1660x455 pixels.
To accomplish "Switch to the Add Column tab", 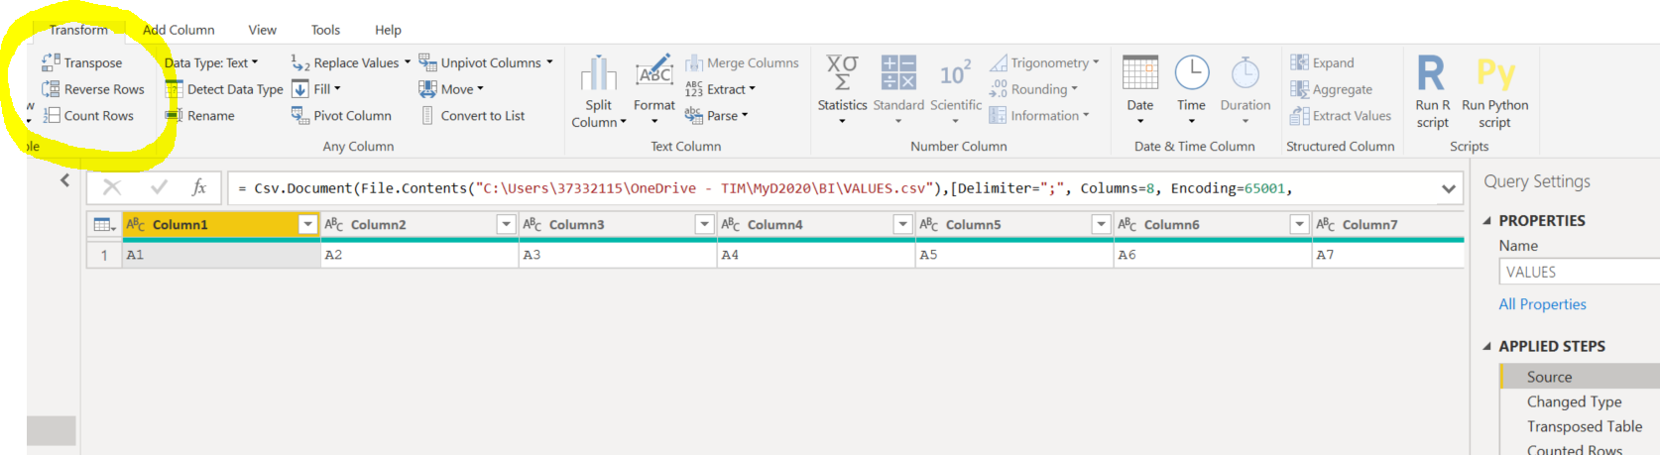I will pos(178,30).
